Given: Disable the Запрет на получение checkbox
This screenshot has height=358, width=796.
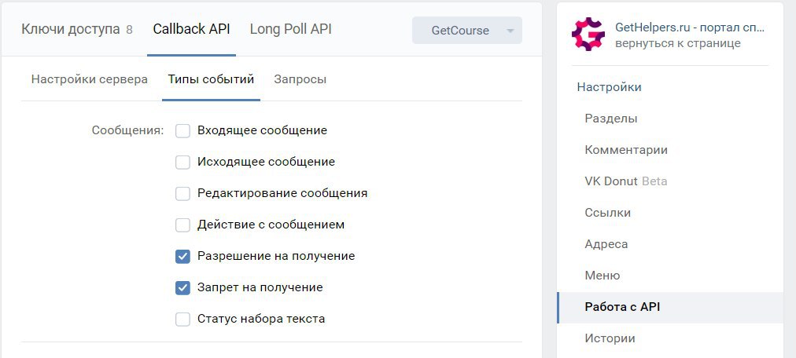Looking at the screenshot, I should 182,287.
